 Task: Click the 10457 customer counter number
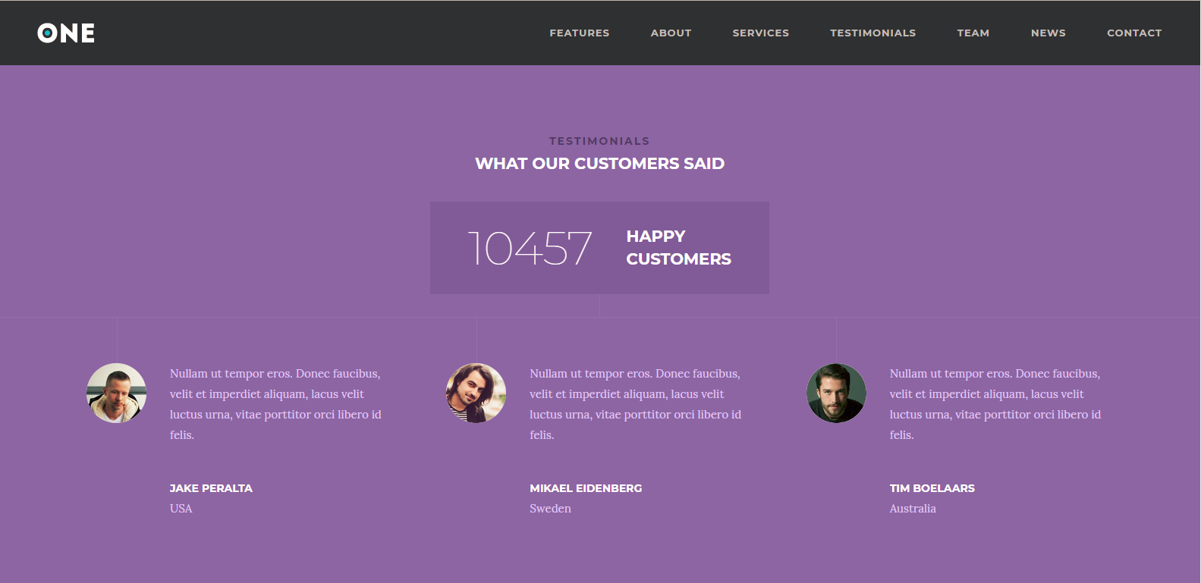pos(530,249)
